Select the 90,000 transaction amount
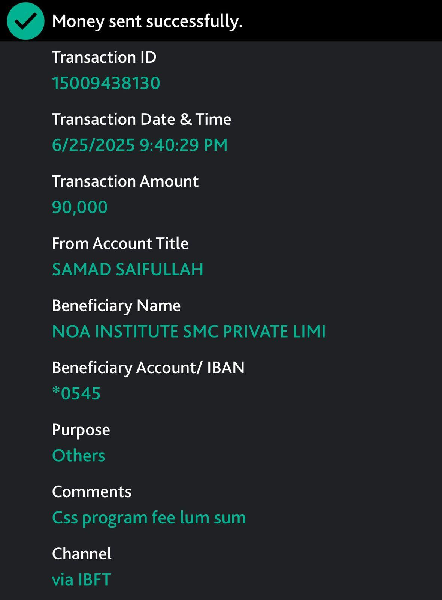This screenshot has width=442, height=600. pos(80,207)
